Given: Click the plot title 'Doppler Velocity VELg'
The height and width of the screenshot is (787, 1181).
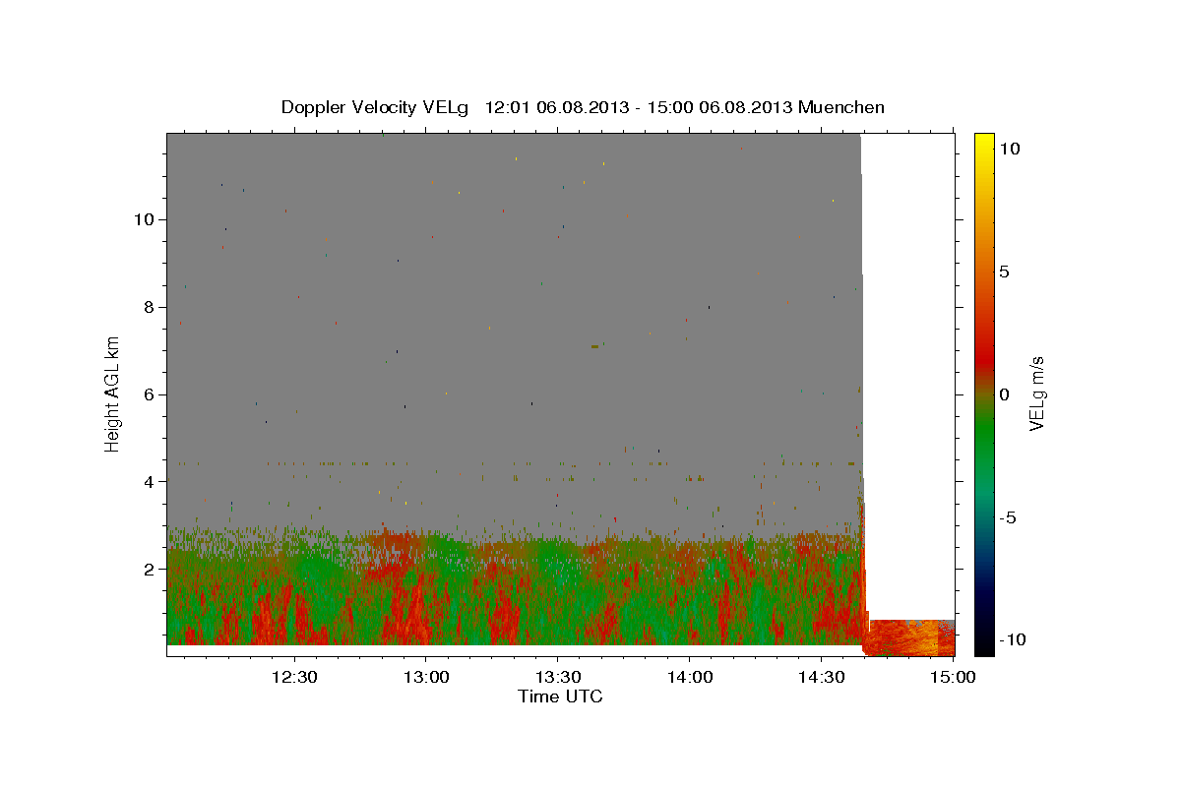Looking at the screenshot, I should 376,107.
